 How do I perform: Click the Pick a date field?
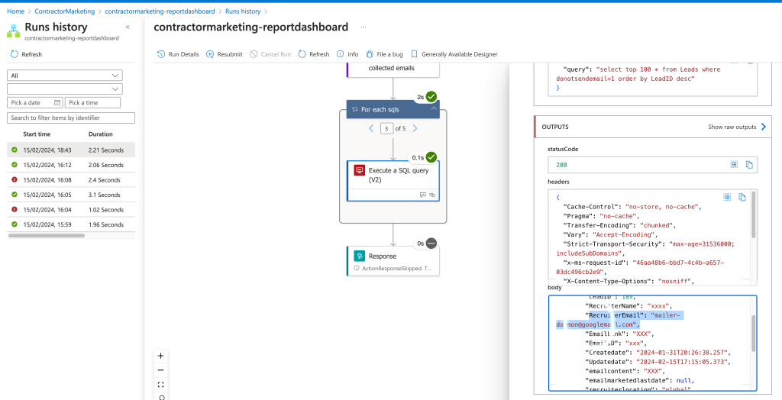pyautogui.click(x=35, y=102)
